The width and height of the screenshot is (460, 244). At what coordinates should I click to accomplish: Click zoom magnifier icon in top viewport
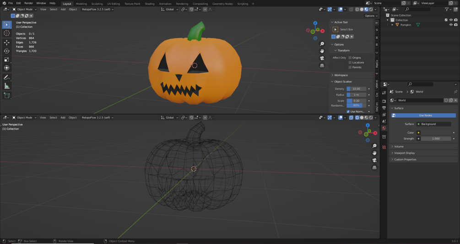tap(322, 43)
